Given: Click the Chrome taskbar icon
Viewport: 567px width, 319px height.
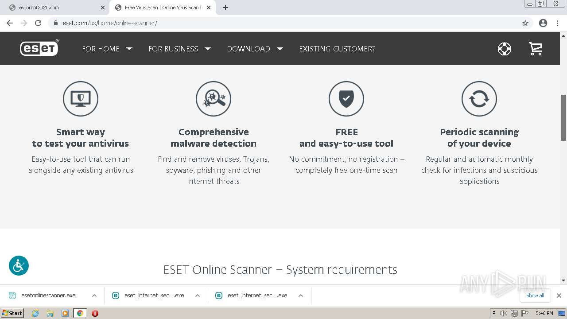Looking at the screenshot, I should tap(80, 313).
